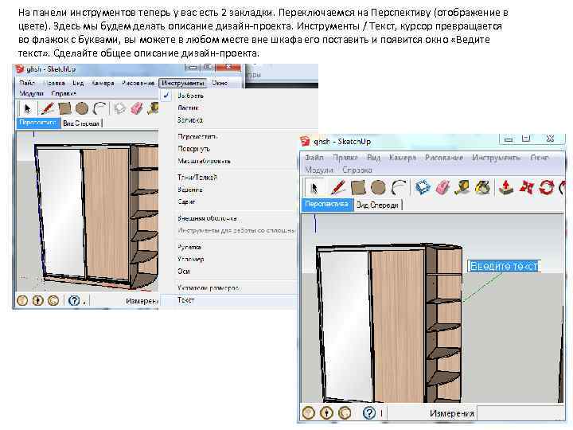The image size is (573, 430).
Task: Open Окно menu in the menu-open window
Action: (x=220, y=83)
